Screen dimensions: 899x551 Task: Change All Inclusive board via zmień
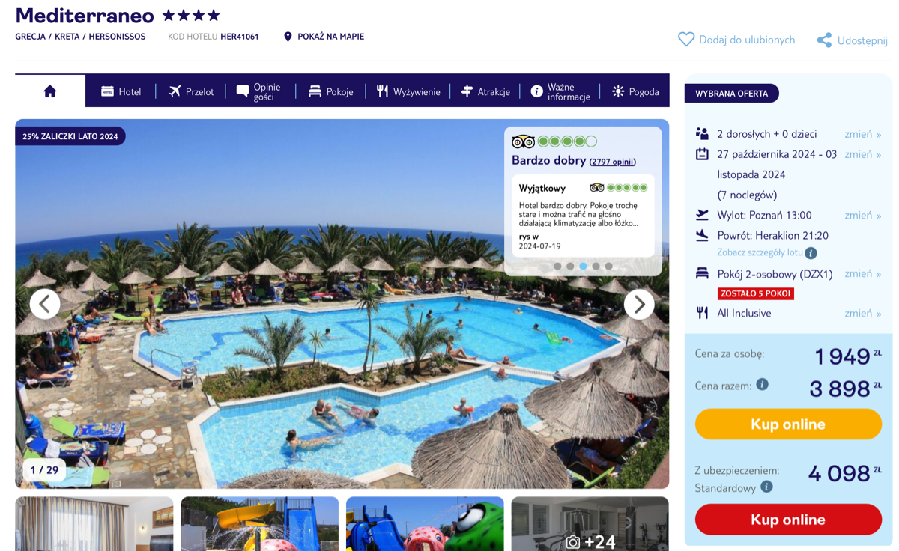(863, 313)
